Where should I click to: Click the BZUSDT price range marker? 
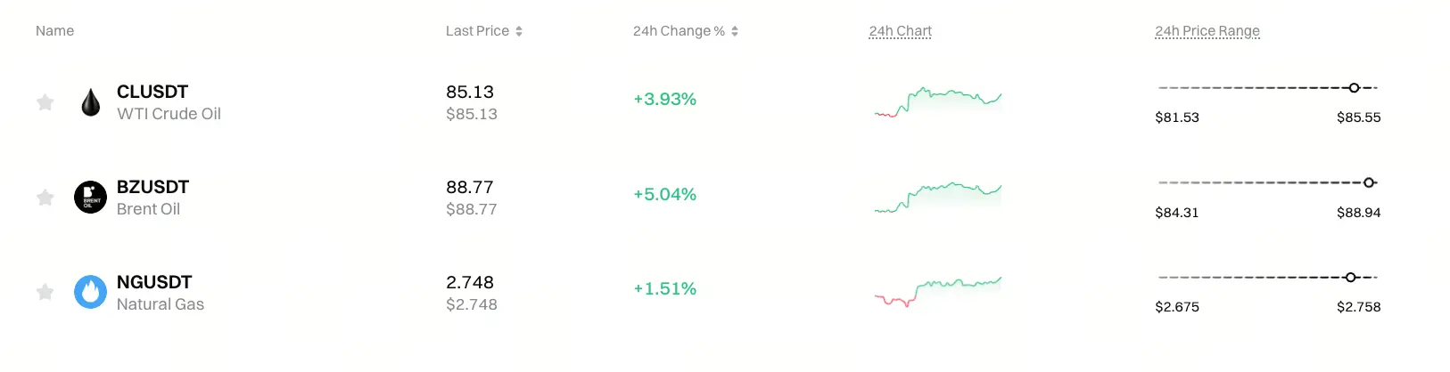coord(1369,182)
